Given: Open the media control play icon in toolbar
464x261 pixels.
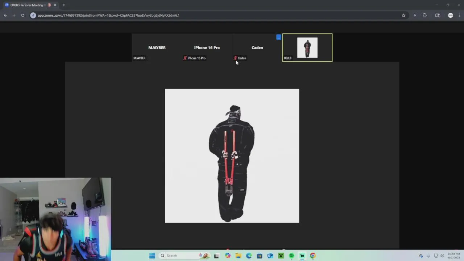Looking at the screenshot, I should point(415,15).
